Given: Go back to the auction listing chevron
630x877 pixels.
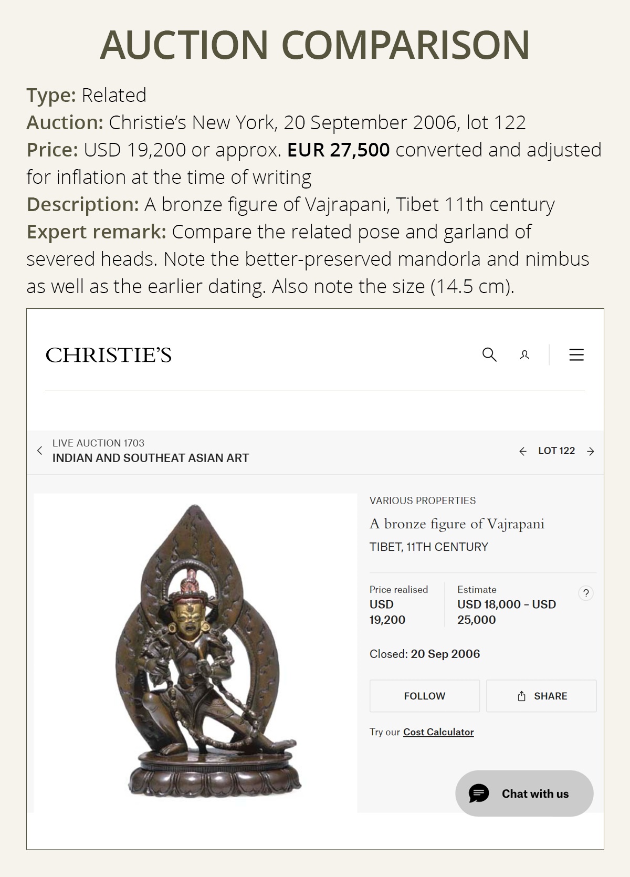Looking at the screenshot, I should pyautogui.click(x=40, y=451).
